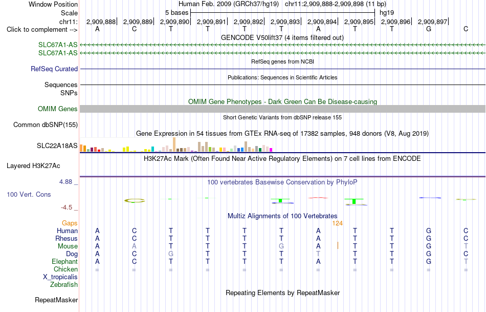Open 'Publications: Sequences in Scientific Articles' title
Image resolution: width=486 pixels, height=312 pixels.
(282, 77)
